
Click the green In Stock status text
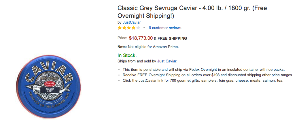[127, 56]
